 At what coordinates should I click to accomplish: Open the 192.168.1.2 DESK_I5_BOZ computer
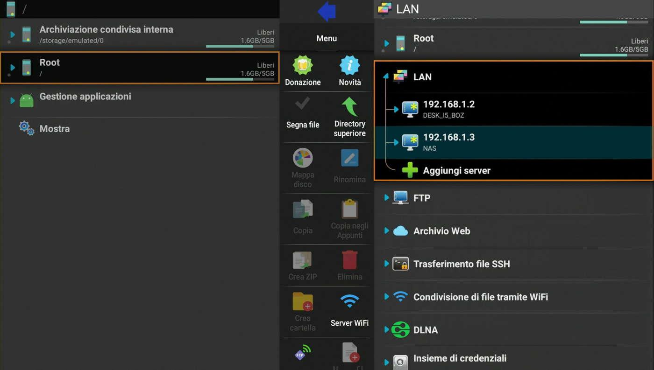(x=513, y=109)
